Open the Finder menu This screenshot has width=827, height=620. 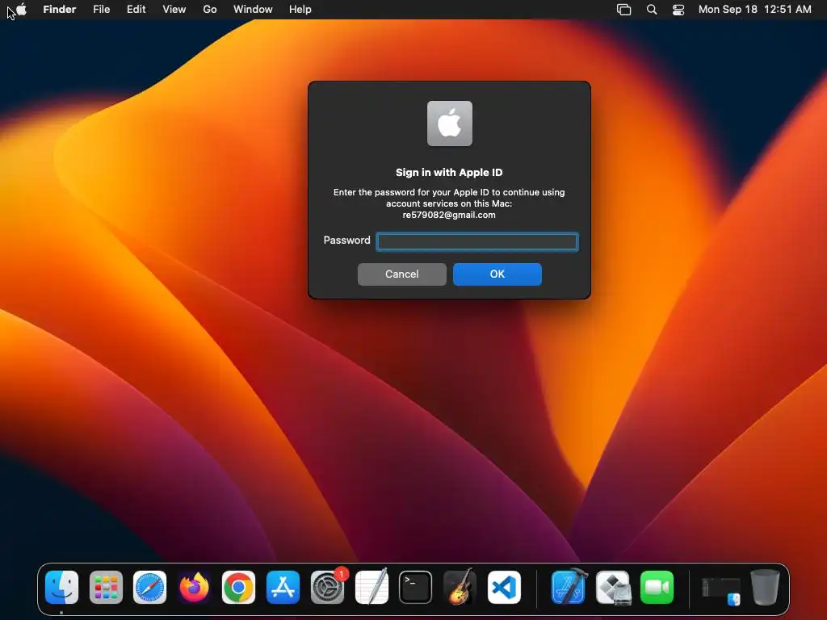point(60,10)
